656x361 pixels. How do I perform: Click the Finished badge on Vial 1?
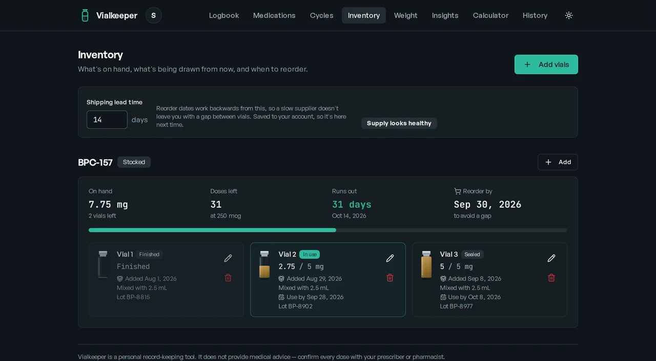coord(149,254)
